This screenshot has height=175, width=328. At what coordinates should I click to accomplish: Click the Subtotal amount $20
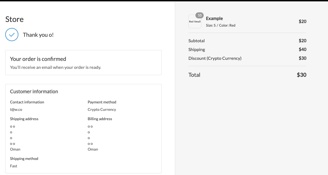[302, 41]
